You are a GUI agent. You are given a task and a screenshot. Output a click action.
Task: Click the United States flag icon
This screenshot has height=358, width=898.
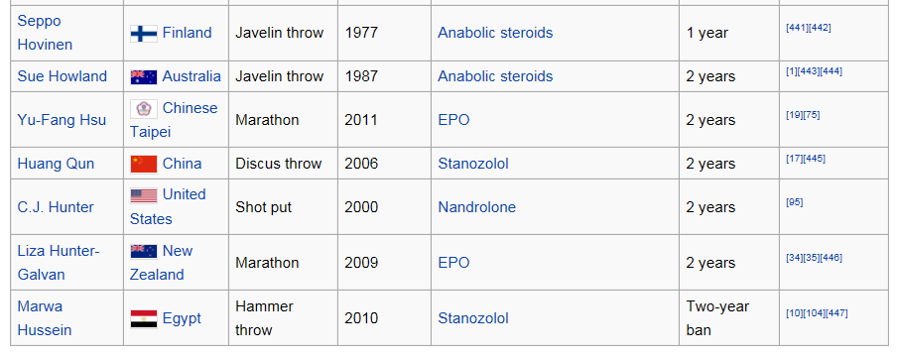coord(143,196)
